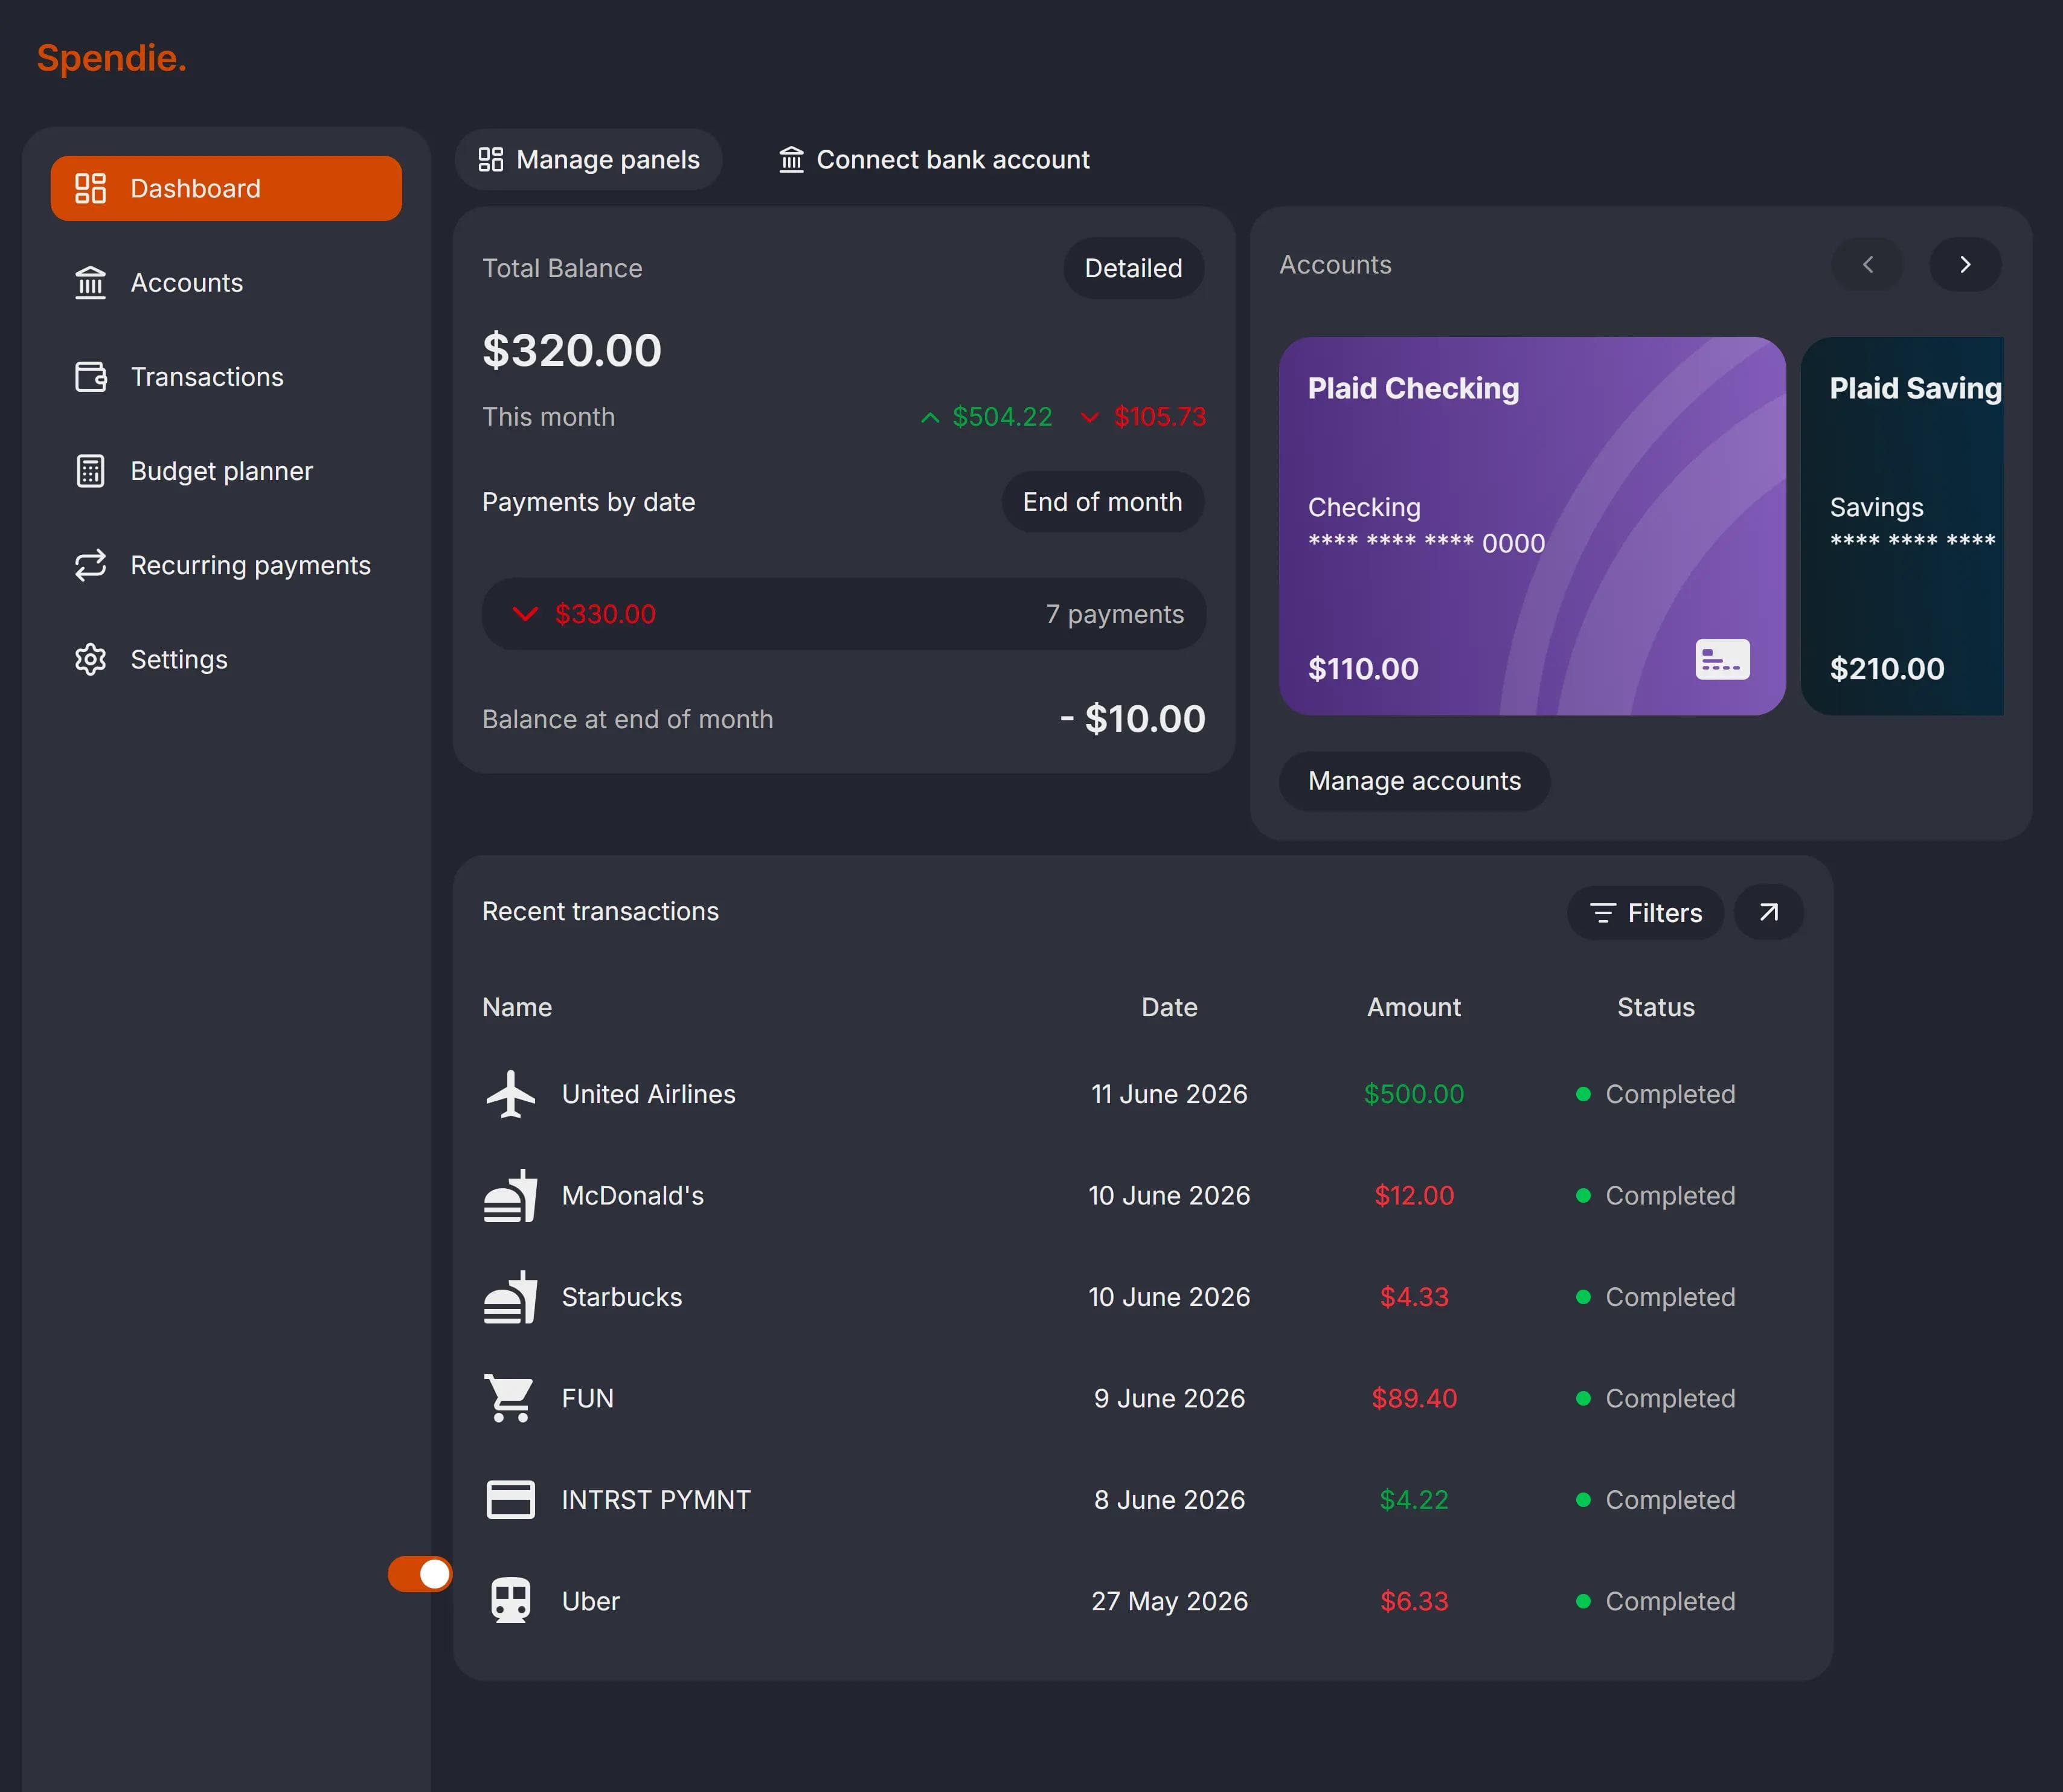Open the Detailed balance view
The image size is (2063, 1792).
pyautogui.click(x=1133, y=268)
